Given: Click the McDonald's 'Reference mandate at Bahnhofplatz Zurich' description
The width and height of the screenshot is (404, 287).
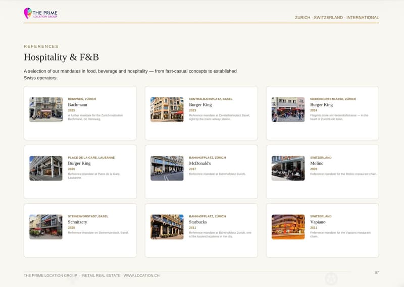Looking at the screenshot, I should pos(217,174).
